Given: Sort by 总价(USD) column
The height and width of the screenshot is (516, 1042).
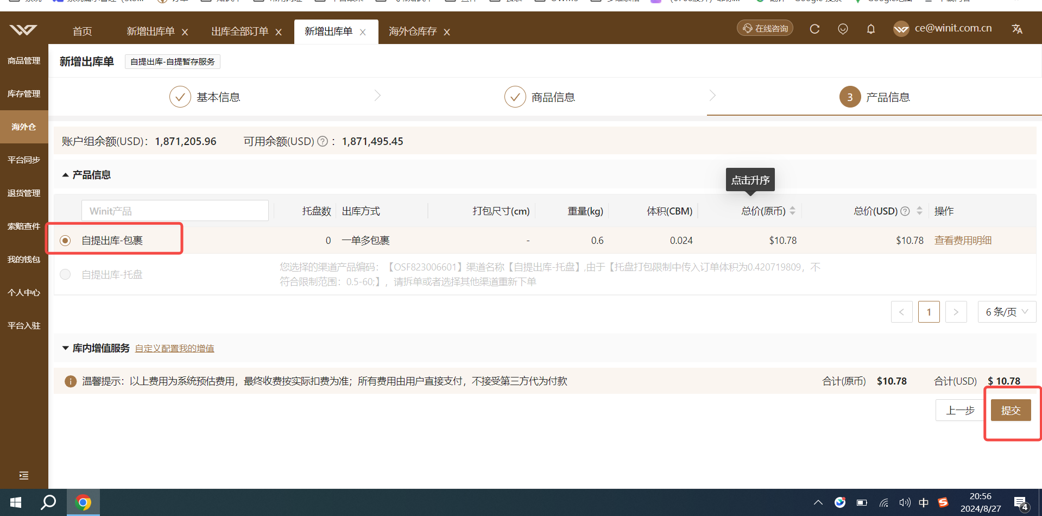Looking at the screenshot, I should click(919, 211).
